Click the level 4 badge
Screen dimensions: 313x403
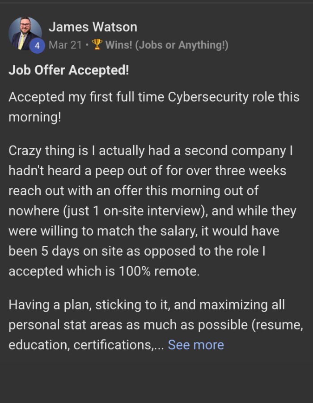[x=37, y=46]
